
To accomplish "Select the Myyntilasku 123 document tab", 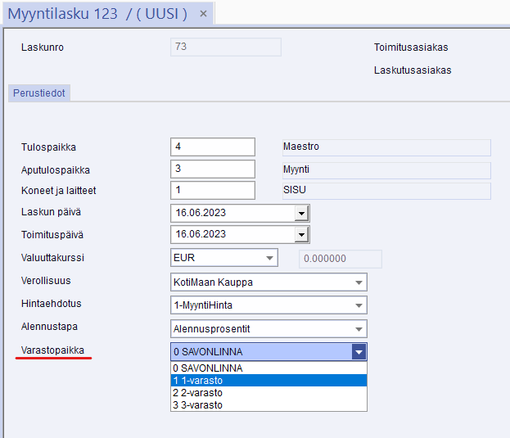I will click(97, 15).
